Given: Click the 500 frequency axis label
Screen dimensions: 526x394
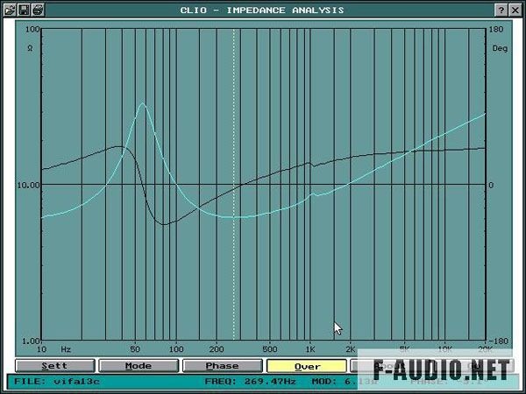Looking at the screenshot, I should click(270, 349).
